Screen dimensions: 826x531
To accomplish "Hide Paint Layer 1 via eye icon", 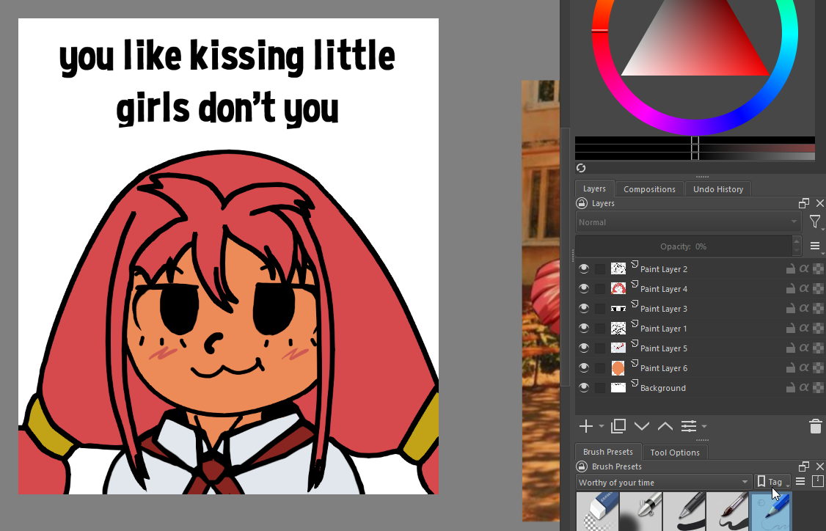I will coord(584,328).
